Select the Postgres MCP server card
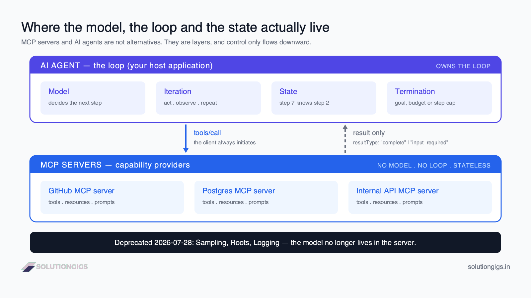Viewport: 531px width, 298px height. pos(266,197)
